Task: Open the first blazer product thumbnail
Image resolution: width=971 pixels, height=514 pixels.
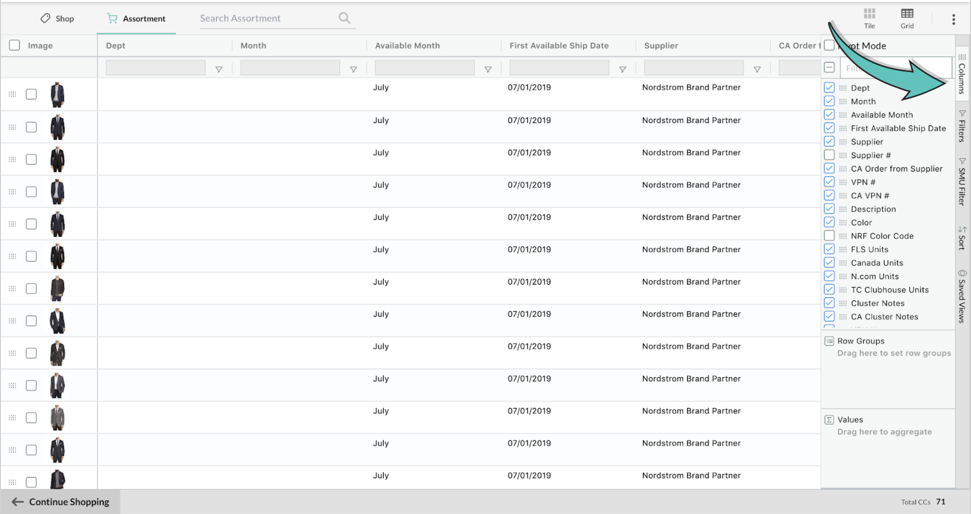Action: coord(58,95)
